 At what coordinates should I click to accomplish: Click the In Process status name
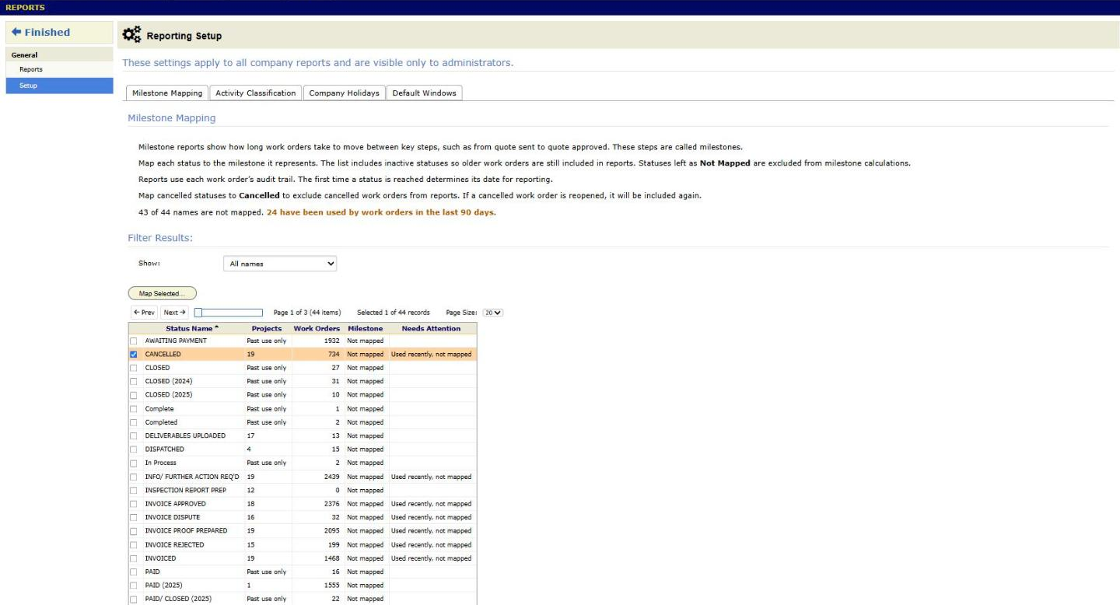tap(161, 463)
